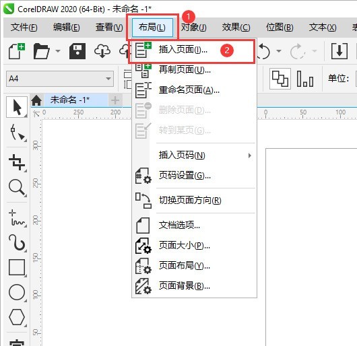Expand the Undo history dropdown arrow
Screen dimensions: 357x346
pyautogui.click(x=279, y=51)
